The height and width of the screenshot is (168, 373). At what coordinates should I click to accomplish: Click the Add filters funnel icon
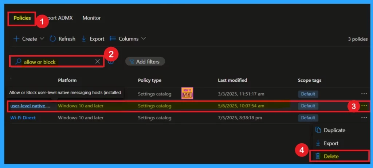131,62
